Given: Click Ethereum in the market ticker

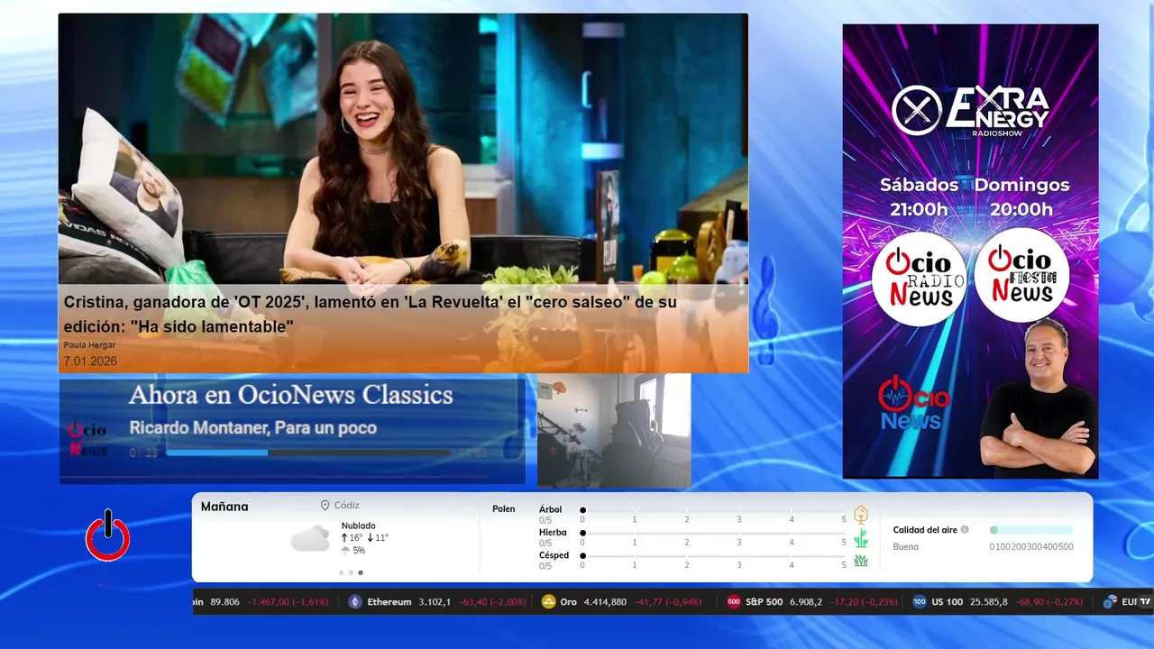Looking at the screenshot, I should [x=389, y=602].
